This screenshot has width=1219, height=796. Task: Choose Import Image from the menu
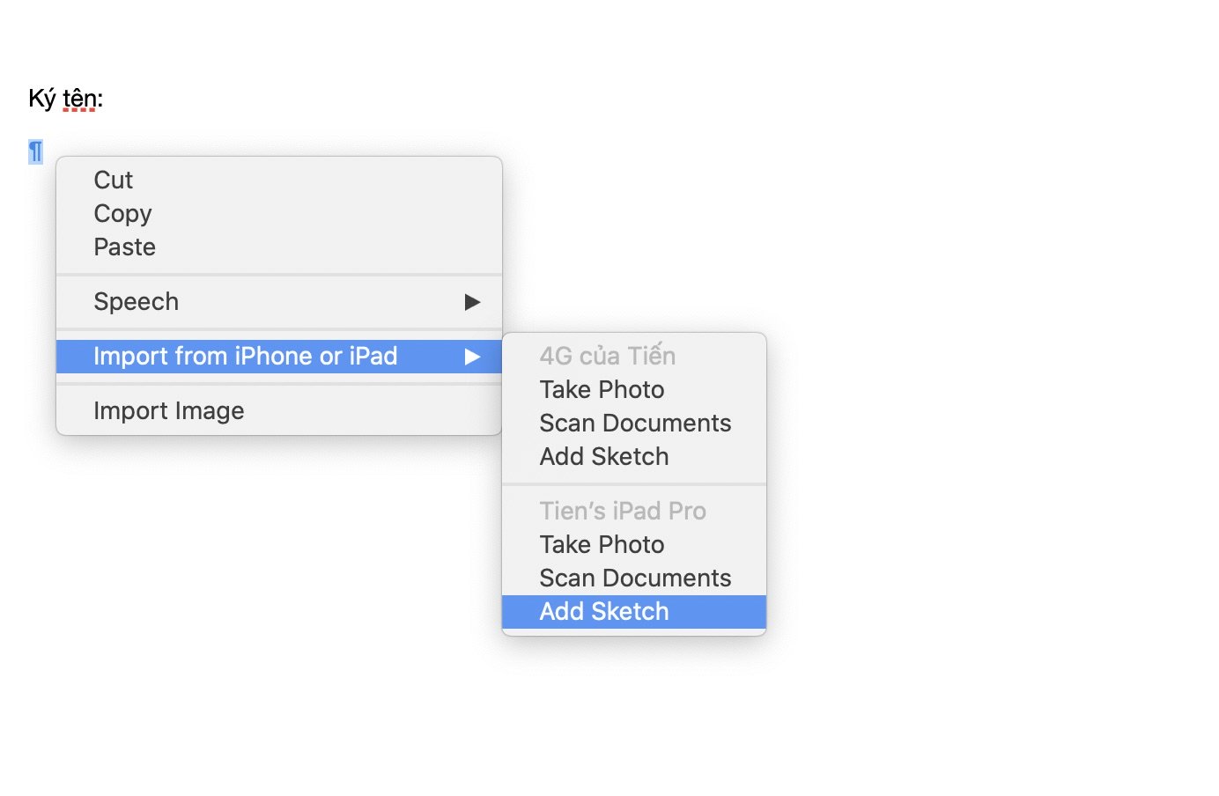(x=278, y=410)
